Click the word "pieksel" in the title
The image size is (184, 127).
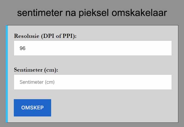tap(93, 13)
